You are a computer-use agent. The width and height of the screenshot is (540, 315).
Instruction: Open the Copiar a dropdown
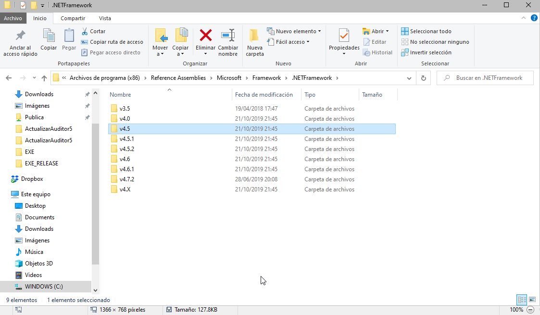pos(180,42)
